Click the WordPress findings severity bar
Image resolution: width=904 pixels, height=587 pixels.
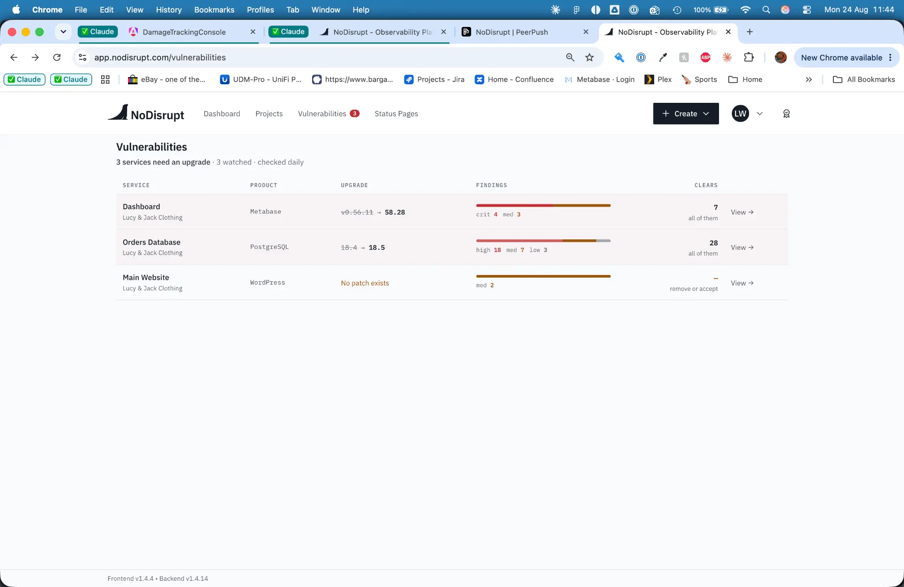pos(543,276)
